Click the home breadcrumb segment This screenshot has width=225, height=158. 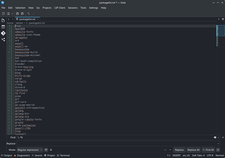(x=10, y=23)
